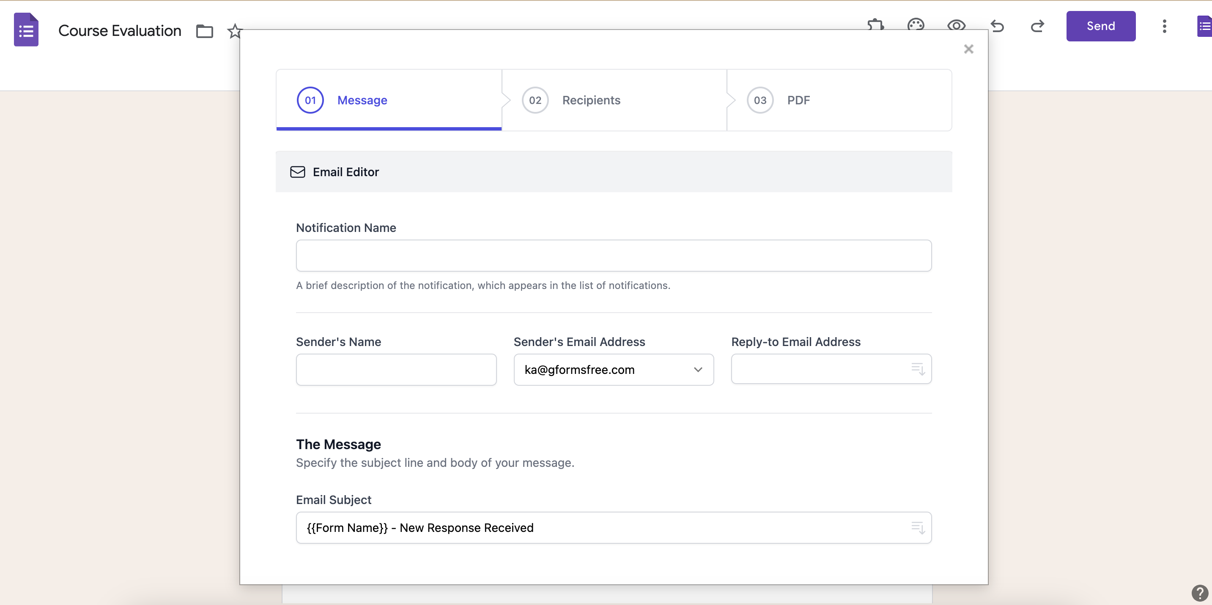
Task: Click the Google Forms icon at top right
Action: pos(1204,26)
